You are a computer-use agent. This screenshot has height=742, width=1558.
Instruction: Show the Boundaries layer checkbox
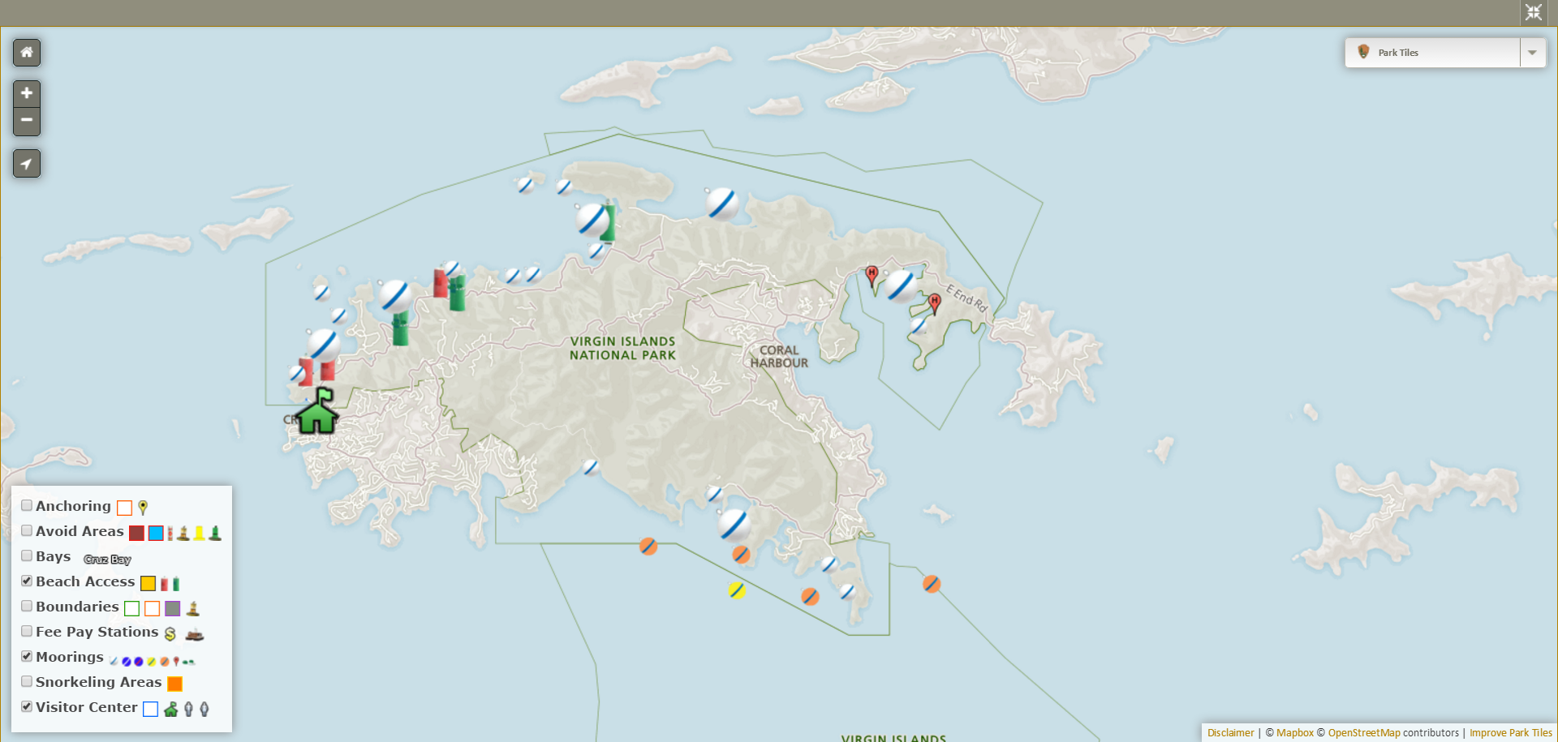[27, 606]
